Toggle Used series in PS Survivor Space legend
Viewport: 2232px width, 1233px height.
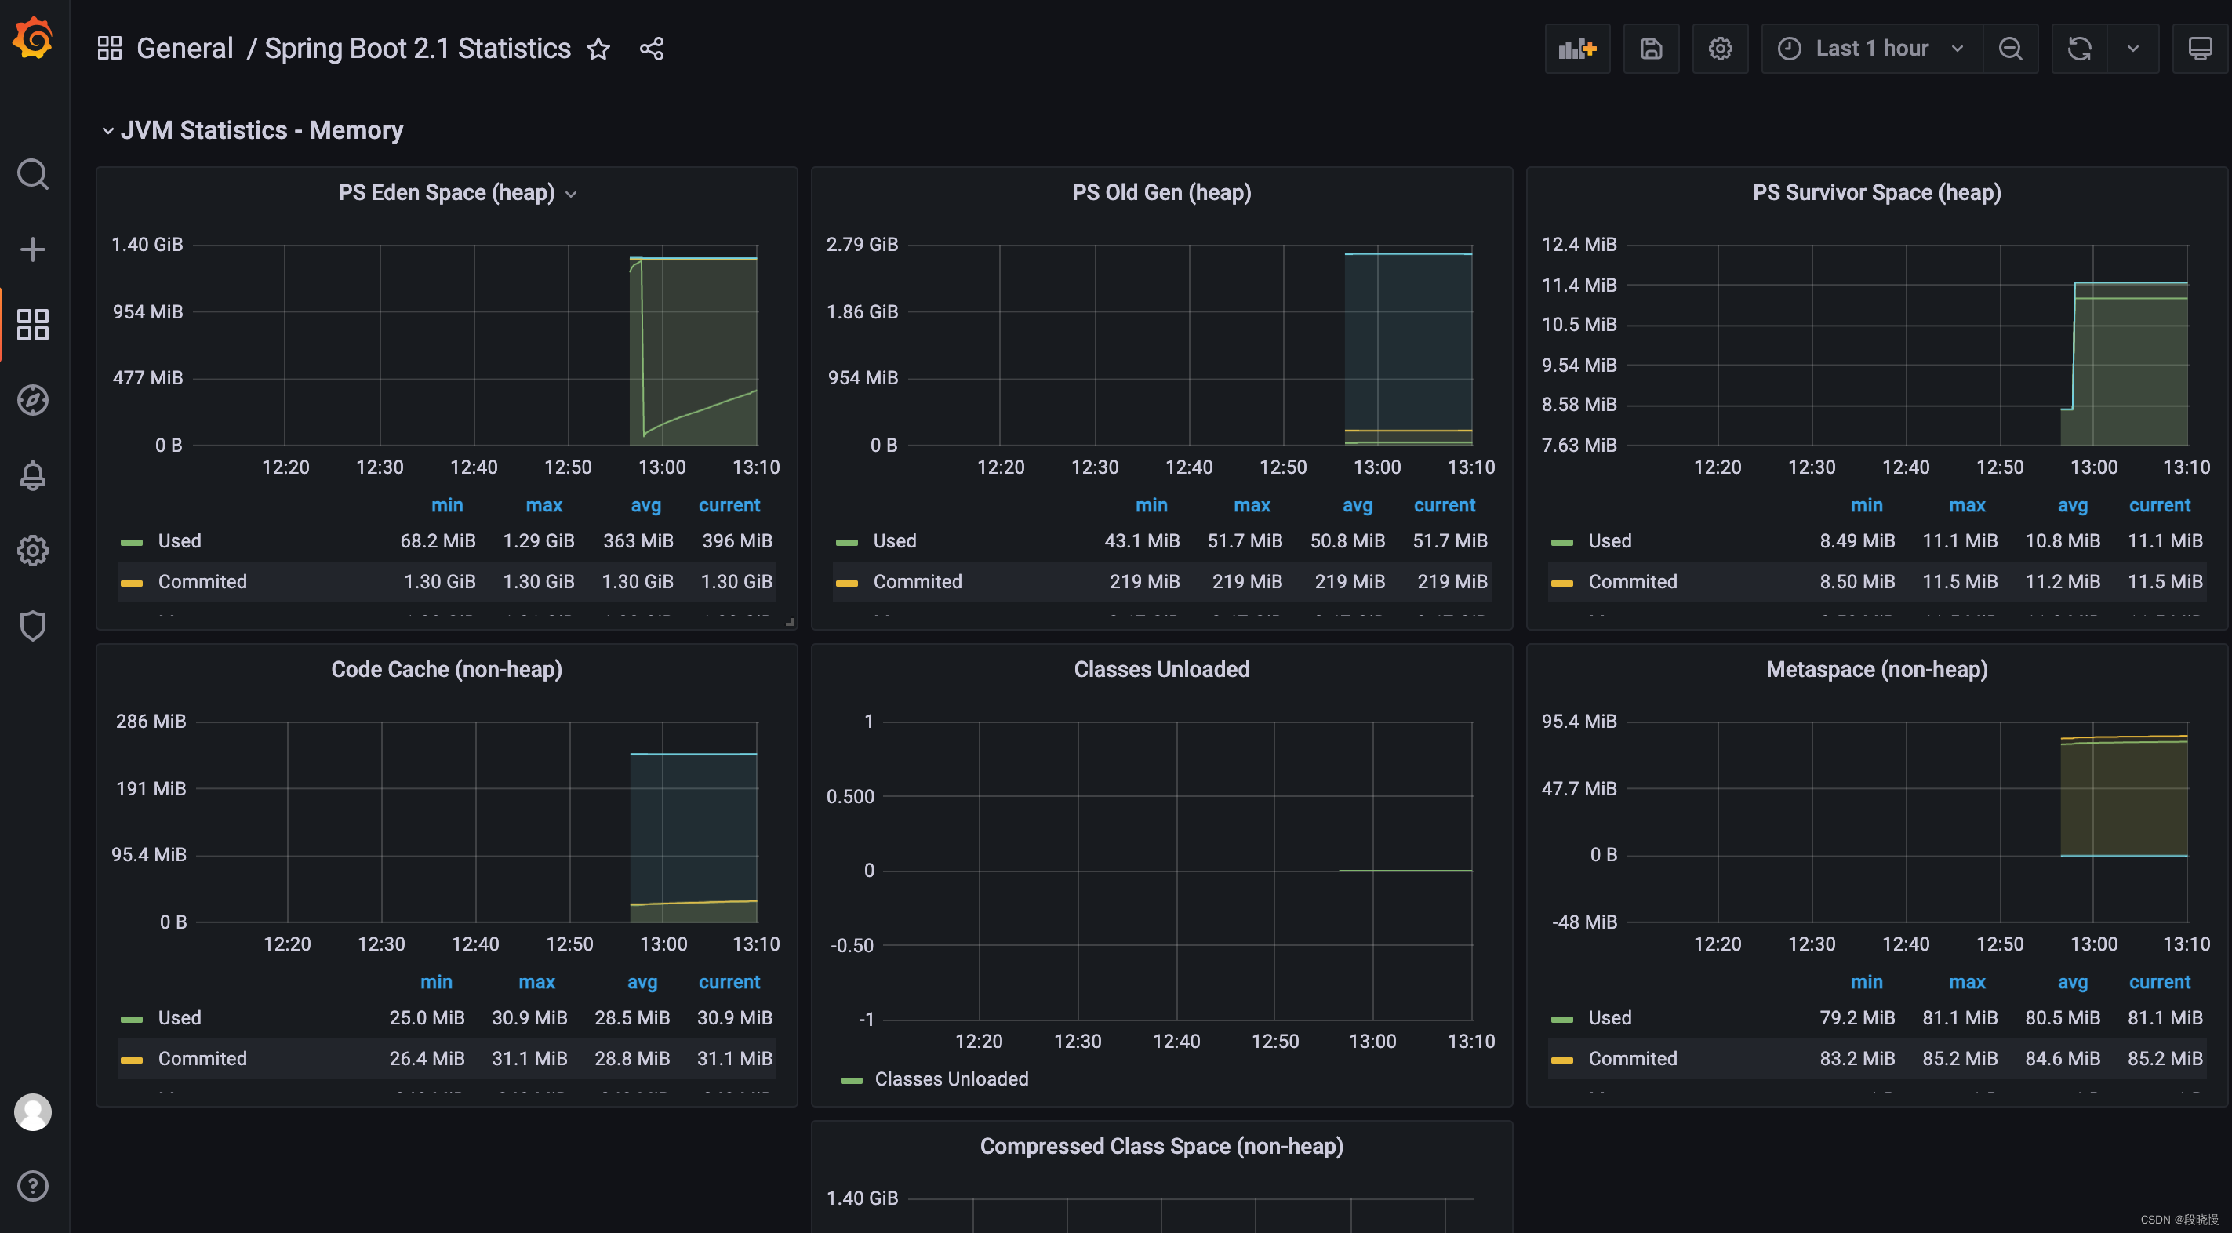[1609, 540]
